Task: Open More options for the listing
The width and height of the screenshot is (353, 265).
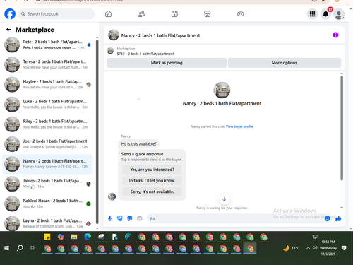Action: pyautogui.click(x=285, y=63)
